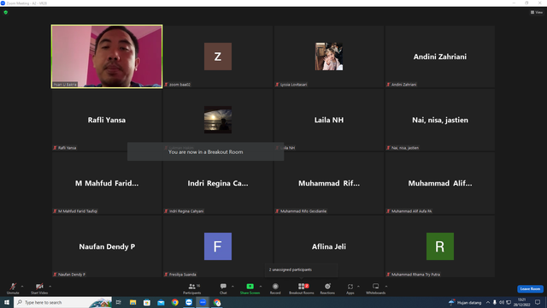Open Apps panel
This screenshot has height=308, width=547.
click(350, 288)
